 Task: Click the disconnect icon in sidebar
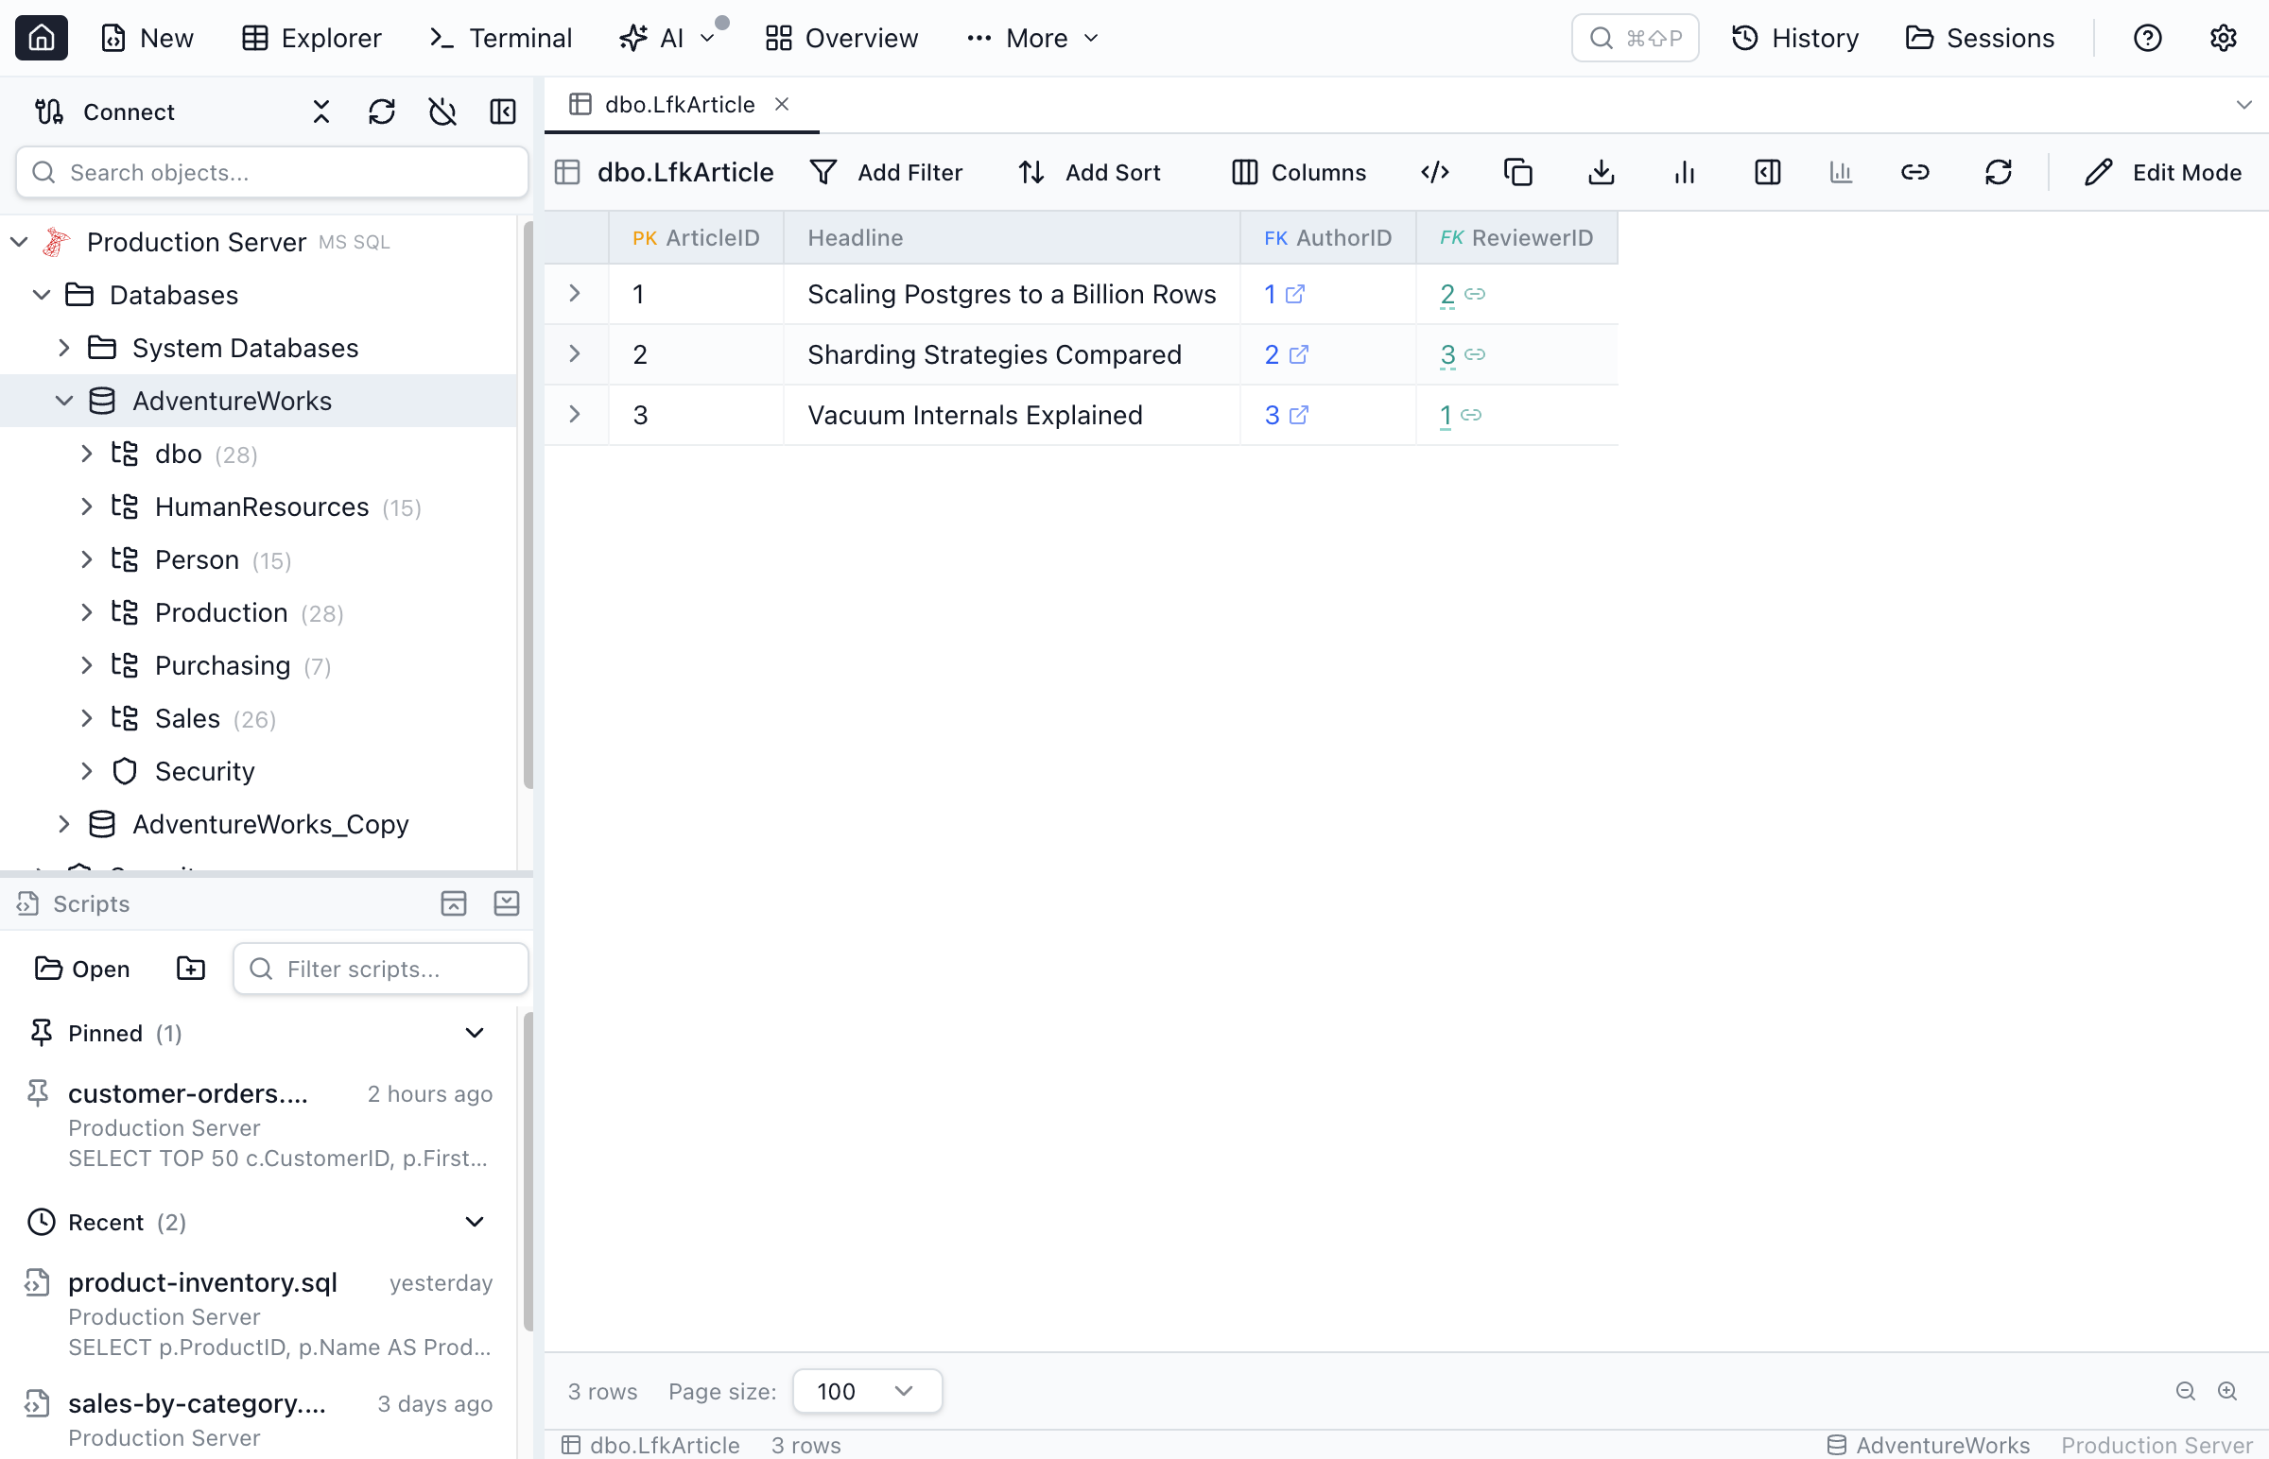442,112
